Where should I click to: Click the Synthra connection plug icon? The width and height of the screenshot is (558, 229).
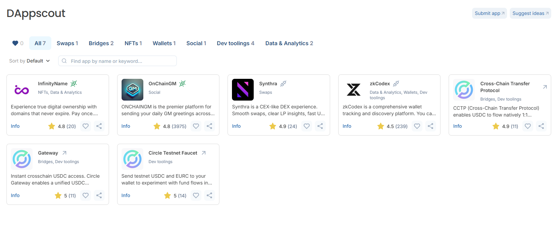coord(283,84)
